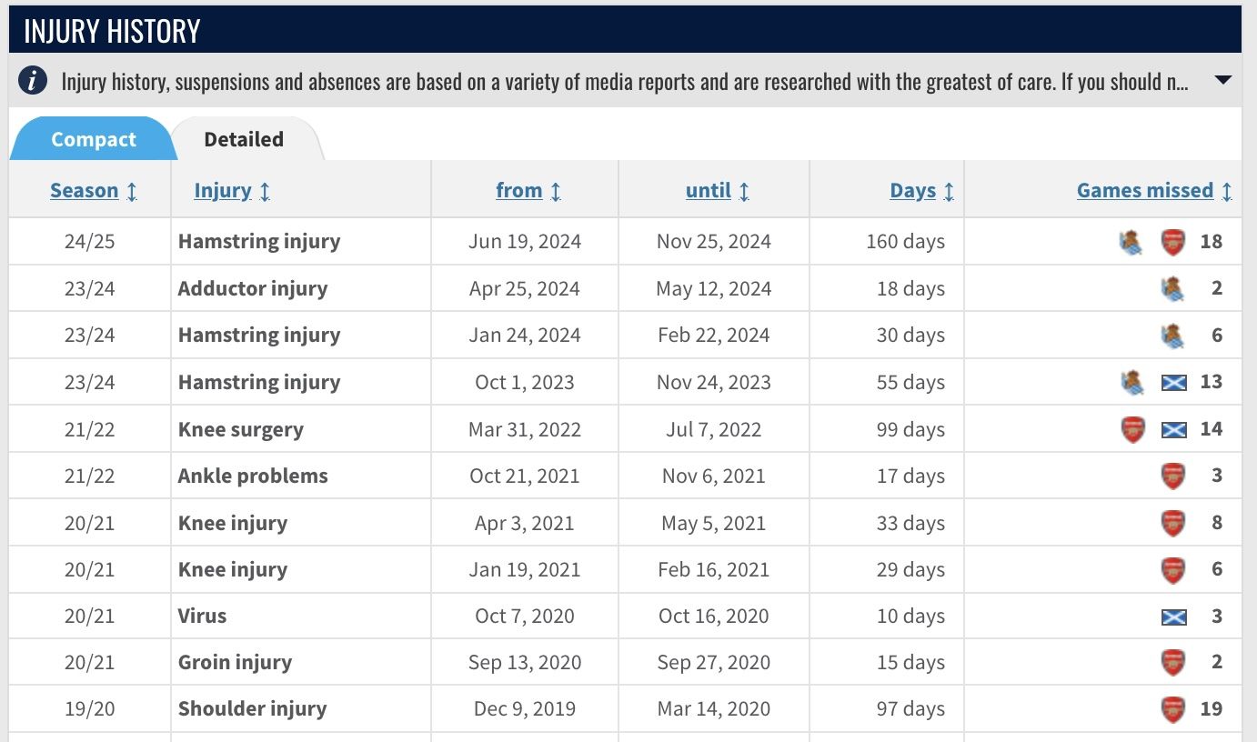Image resolution: width=1257 pixels, height=742 pixels.
Task: Click Scotland flag in the Oct 2023 hamstring row
Action: point(1173,383)
